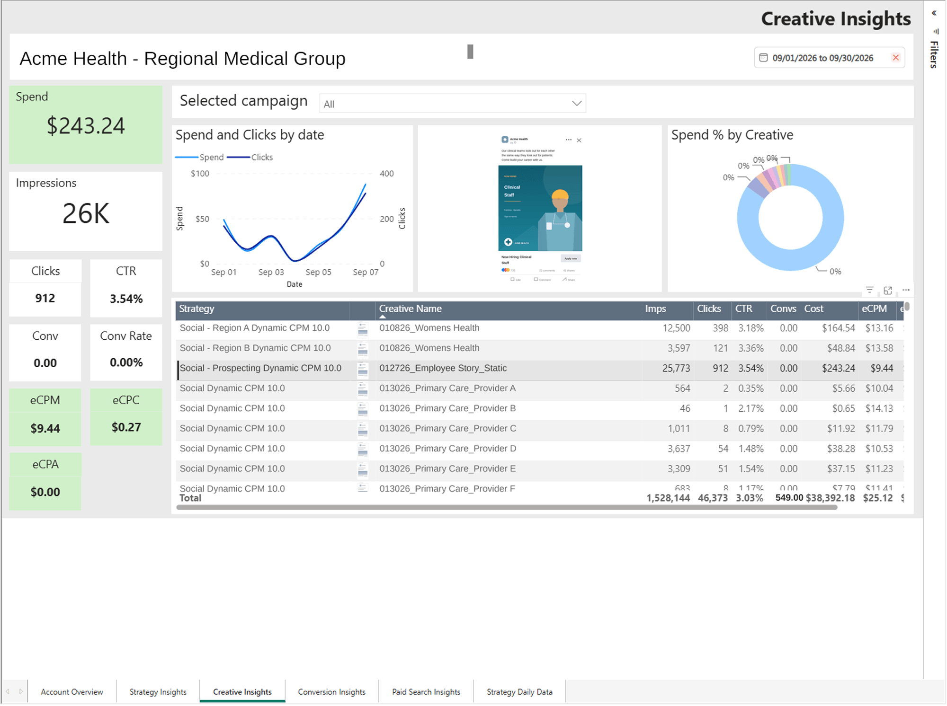Click the Impressions 26K card
Image resolution: width=947 pixels, height=706 pixels.
(x=86, y=211)
